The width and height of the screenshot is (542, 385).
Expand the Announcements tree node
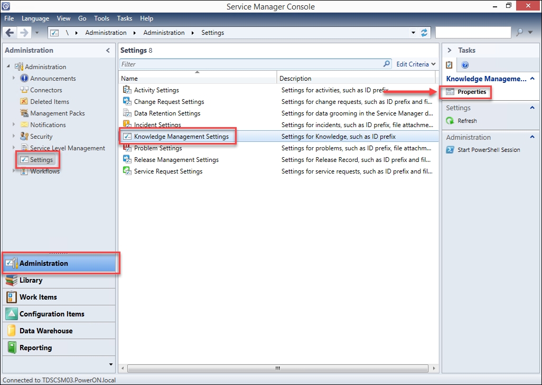click(14, 78)
